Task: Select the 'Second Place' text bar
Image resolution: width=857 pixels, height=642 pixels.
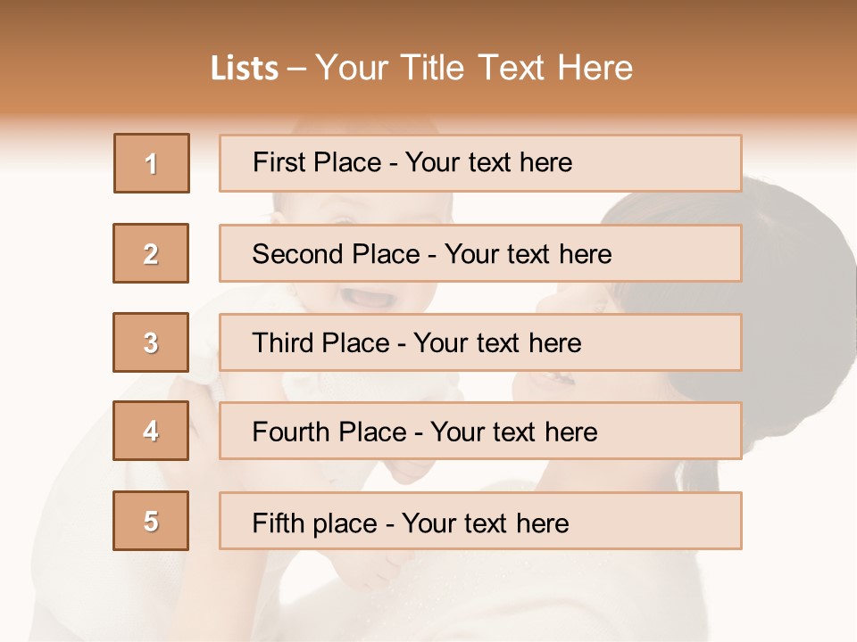Action: coord(480,253)
